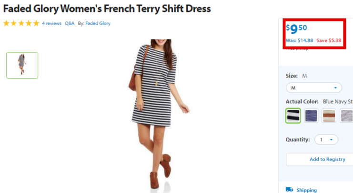Open the Q&A link
Image resolution: width=353 pixels, height=193 pixels.
coord(70,23)
